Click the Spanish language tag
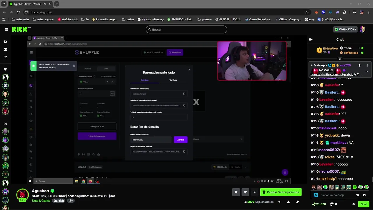 (x=58, y=201)
